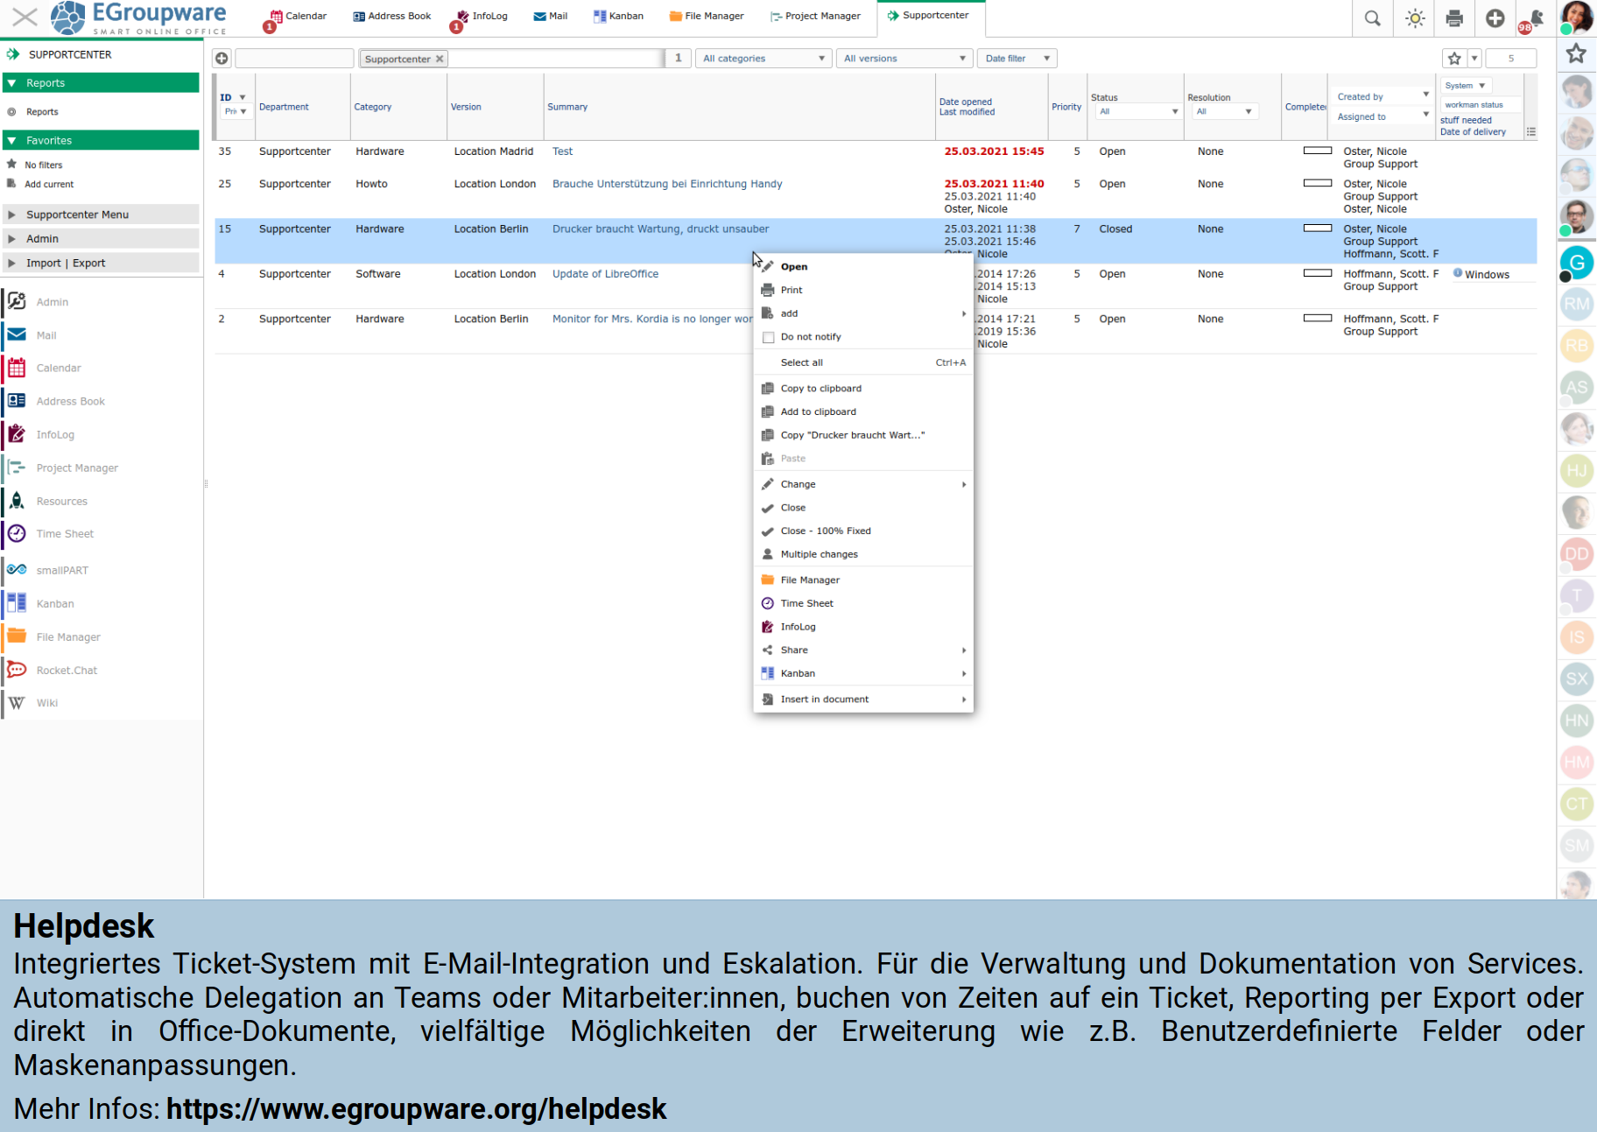Click the search magnifier icon in header

coord(1372,18)
